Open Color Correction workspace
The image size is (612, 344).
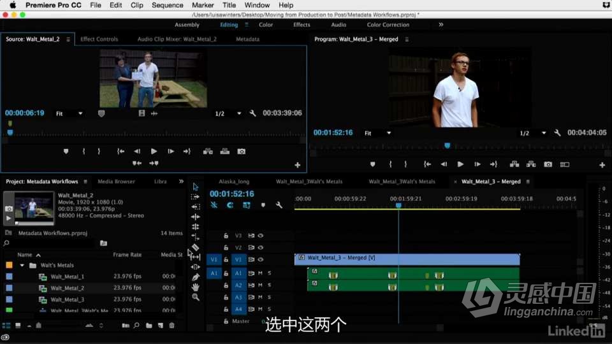pyautogui.click(x=388, y=25)
